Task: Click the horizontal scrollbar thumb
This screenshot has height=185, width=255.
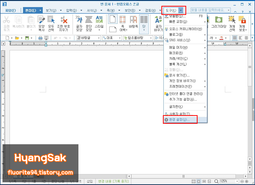Action: [183, 176]
